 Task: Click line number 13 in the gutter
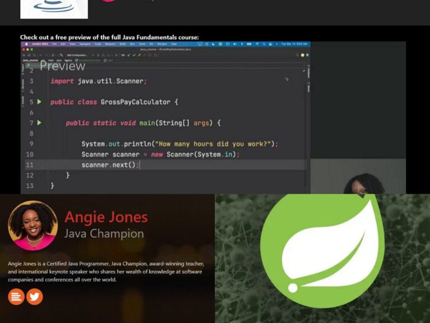(29, 186)
